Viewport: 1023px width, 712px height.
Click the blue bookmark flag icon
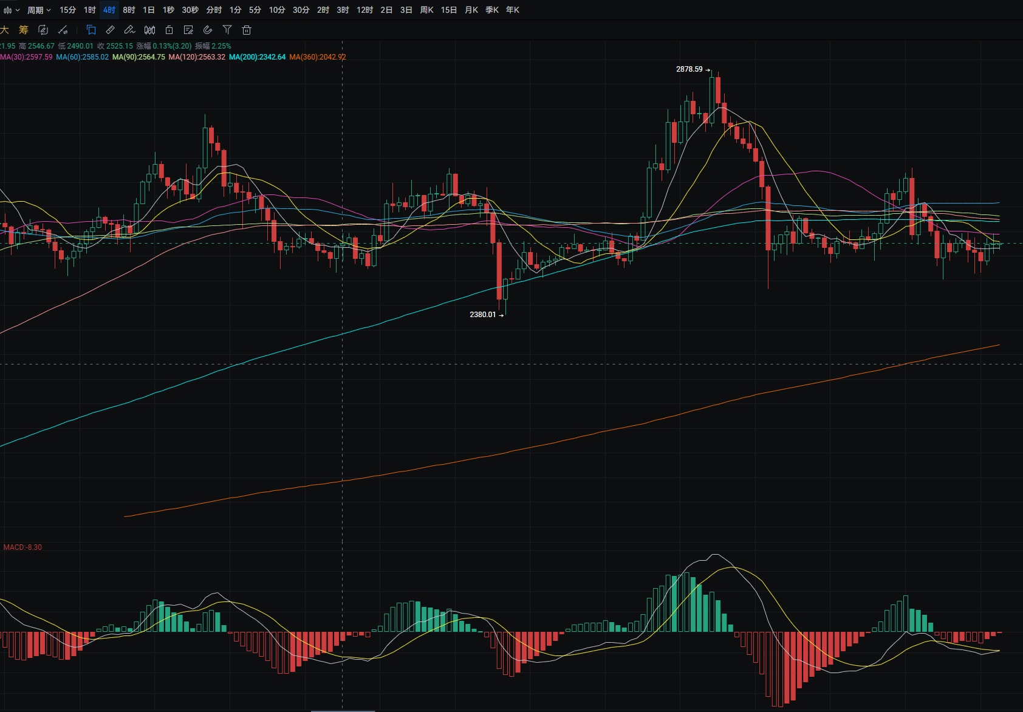coord(91,30)
